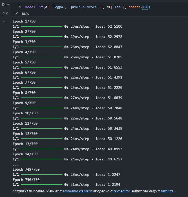
Task: Open cell output settings link
Action: click(x=167, y=191)
